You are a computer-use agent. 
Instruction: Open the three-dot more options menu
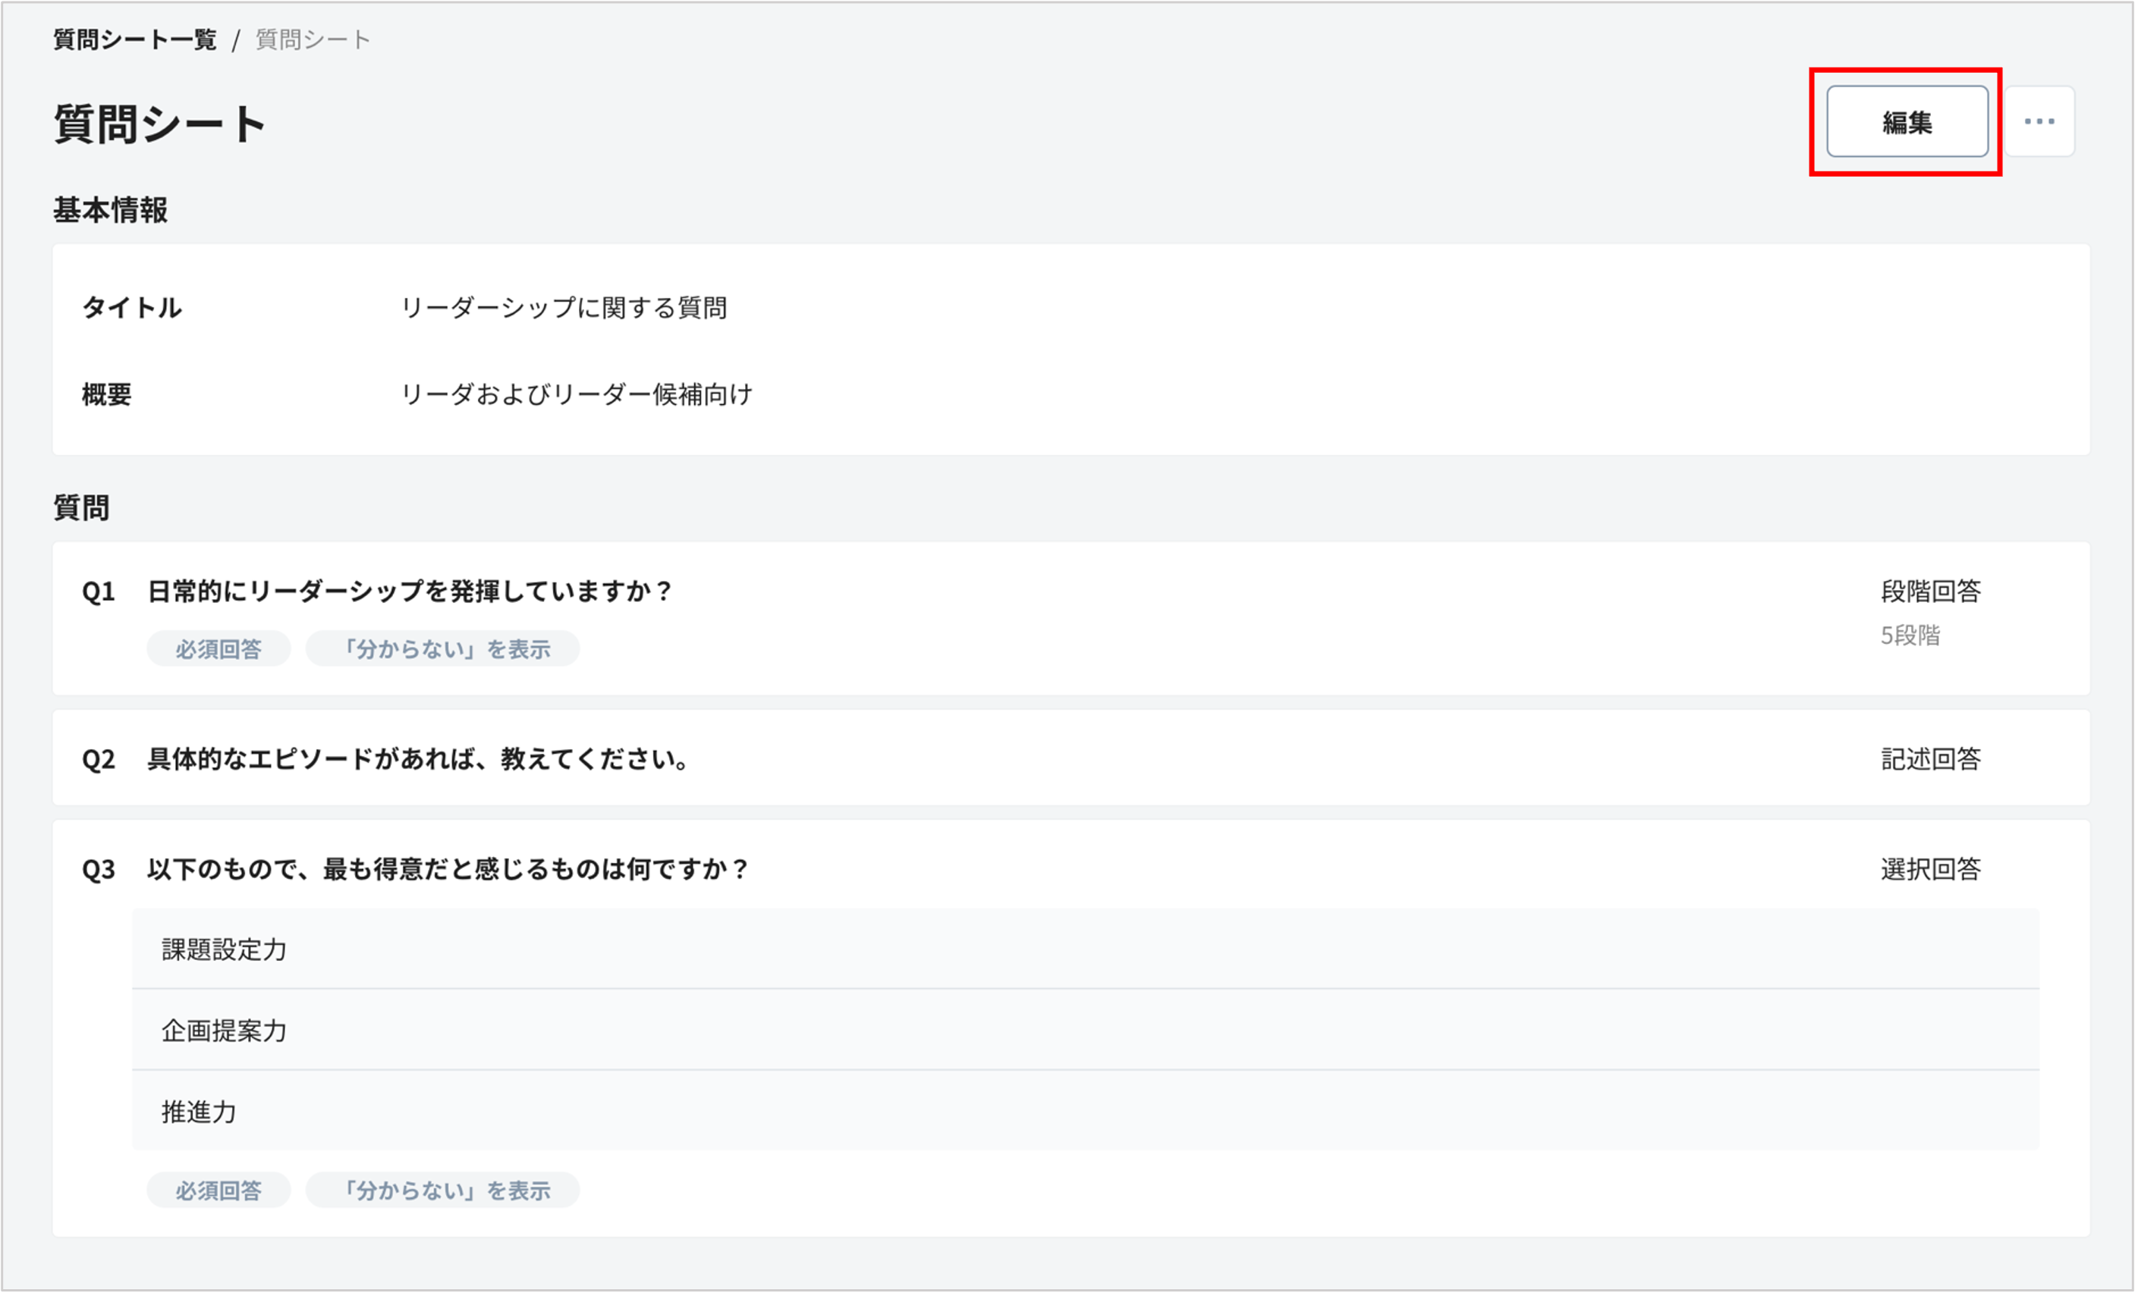pyautogui.click(x=2039, y=121)
